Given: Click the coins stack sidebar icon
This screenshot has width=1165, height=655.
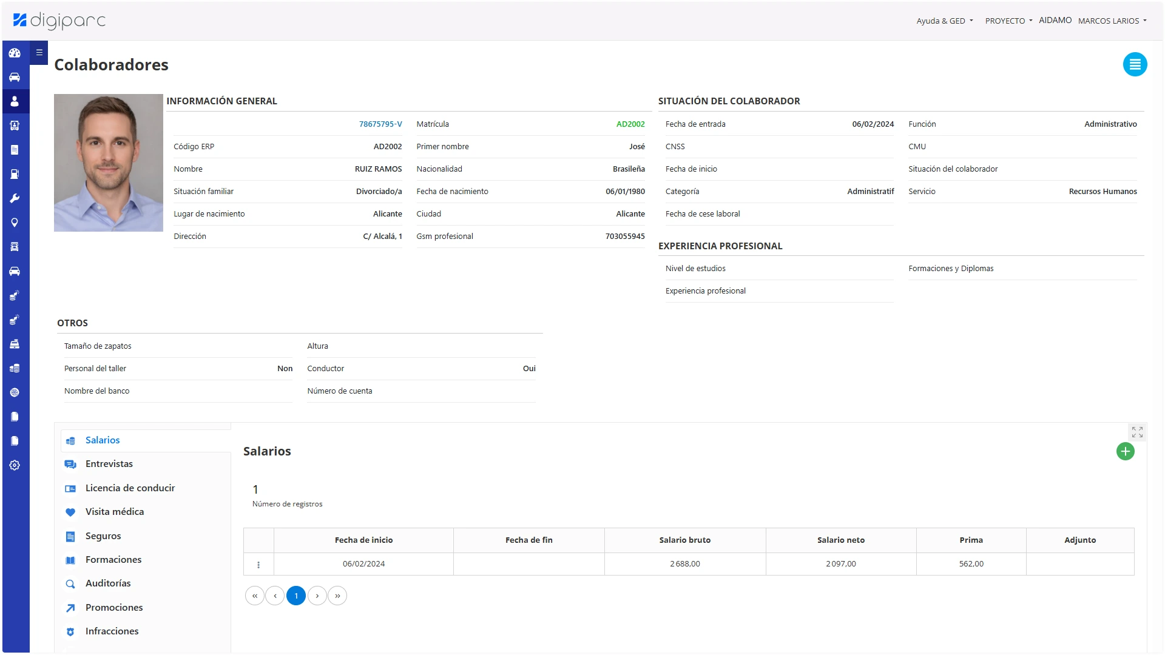Looking at the screenshot, I should [x=15, y=368].
